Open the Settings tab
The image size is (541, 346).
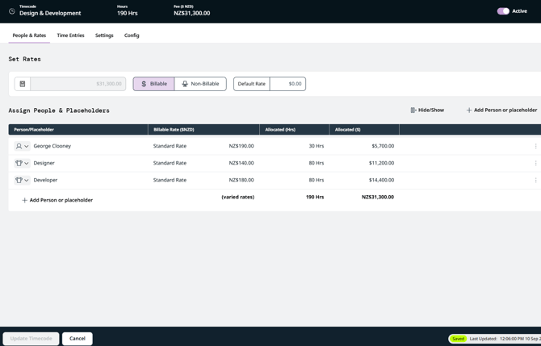104,35
